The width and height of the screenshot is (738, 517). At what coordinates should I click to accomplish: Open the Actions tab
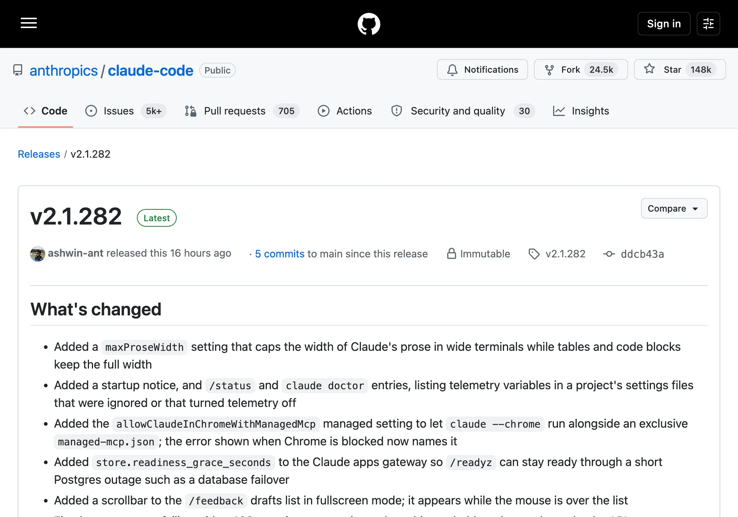345,111
